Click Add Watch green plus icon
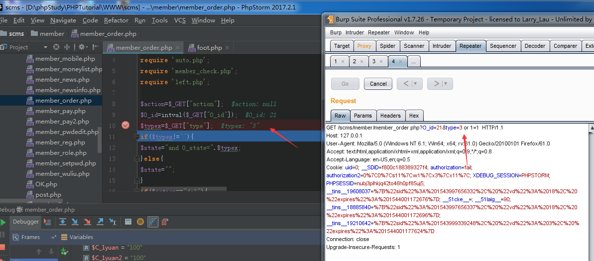 tap(64, 251)
